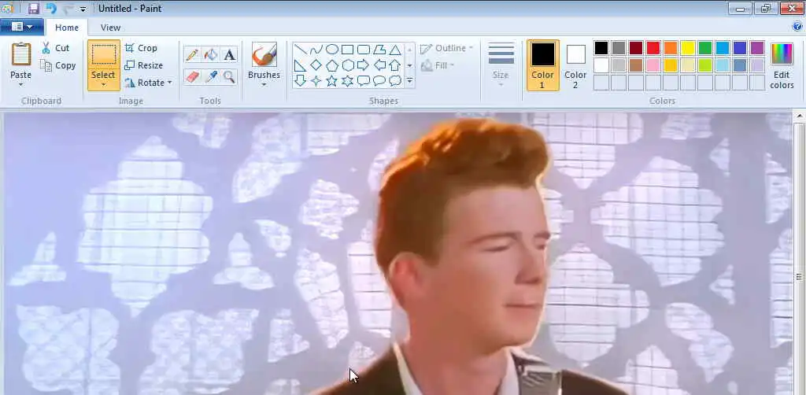Choose the Hexagon shape
This screenshot has width=806, height=395.
pos(347,65)
